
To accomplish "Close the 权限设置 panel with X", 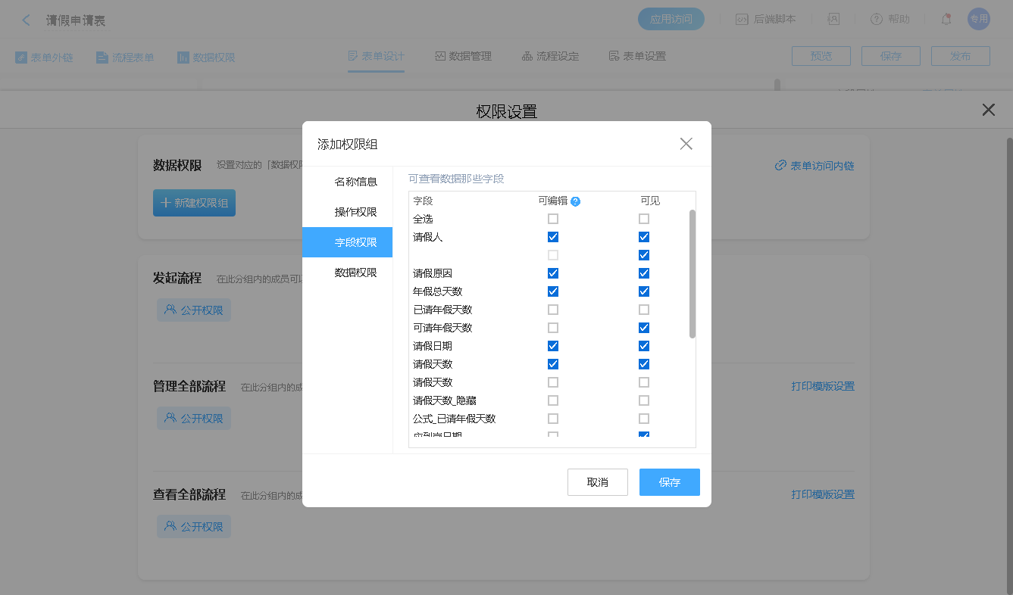I will 988,110.
